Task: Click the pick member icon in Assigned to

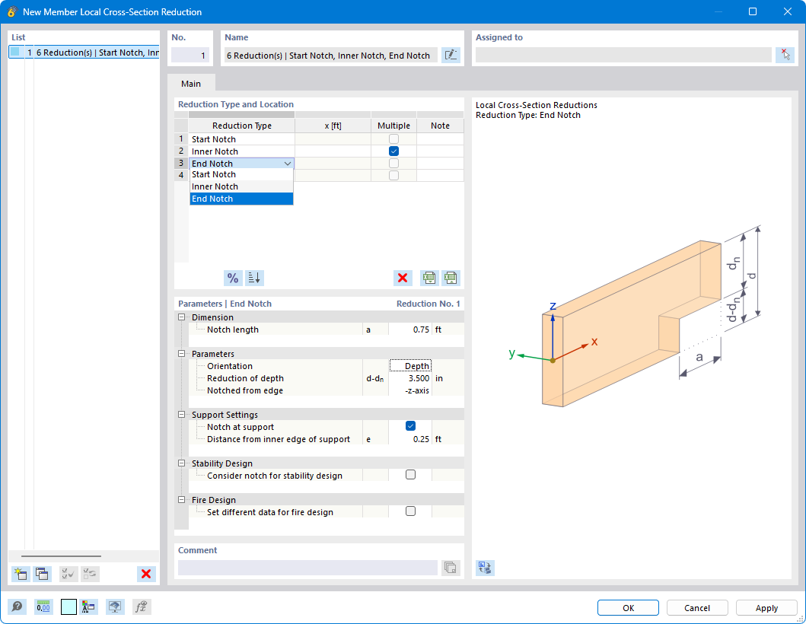Action: pos(785,55)
